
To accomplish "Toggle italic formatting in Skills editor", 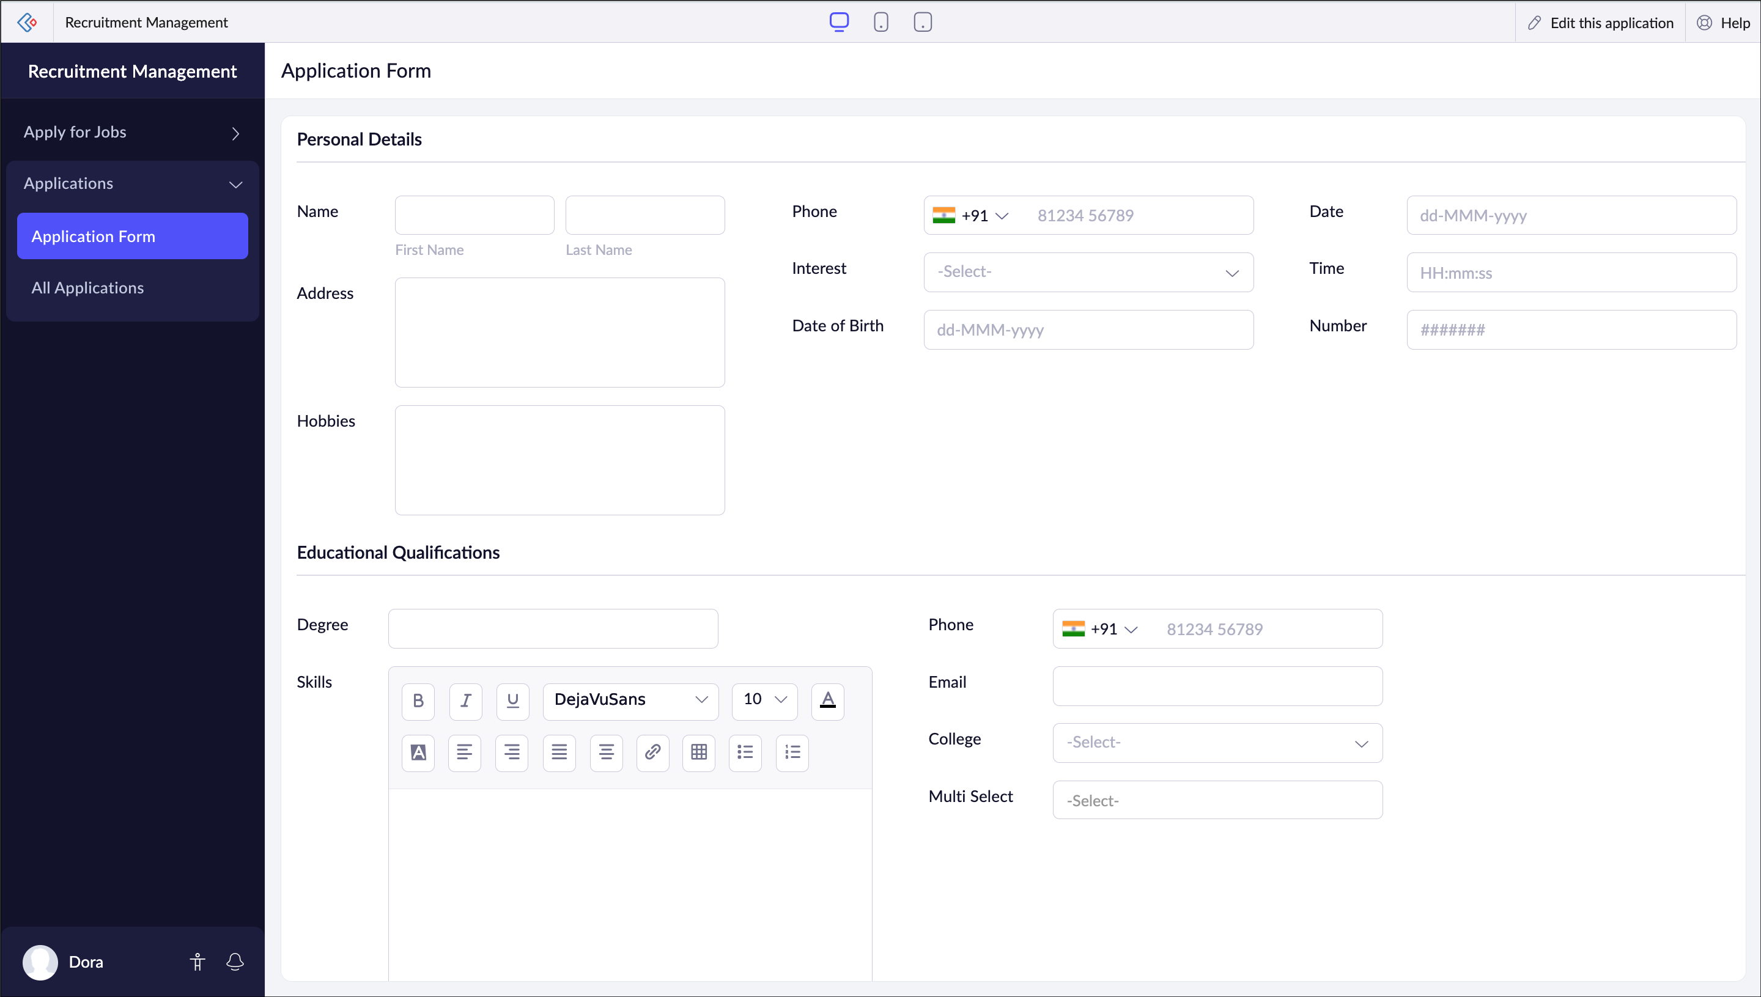I will pos(465,701).
